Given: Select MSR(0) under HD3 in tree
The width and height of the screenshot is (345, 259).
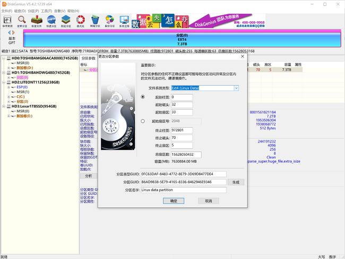Looking at the screenshot, I should pyautogui.click(x=23, y=111).
